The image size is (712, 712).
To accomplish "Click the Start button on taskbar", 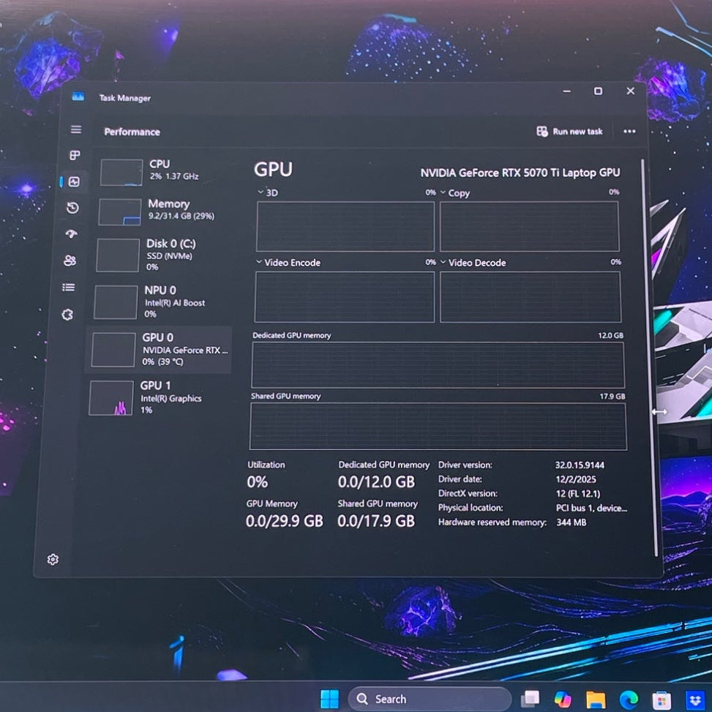I will (329, 699).
